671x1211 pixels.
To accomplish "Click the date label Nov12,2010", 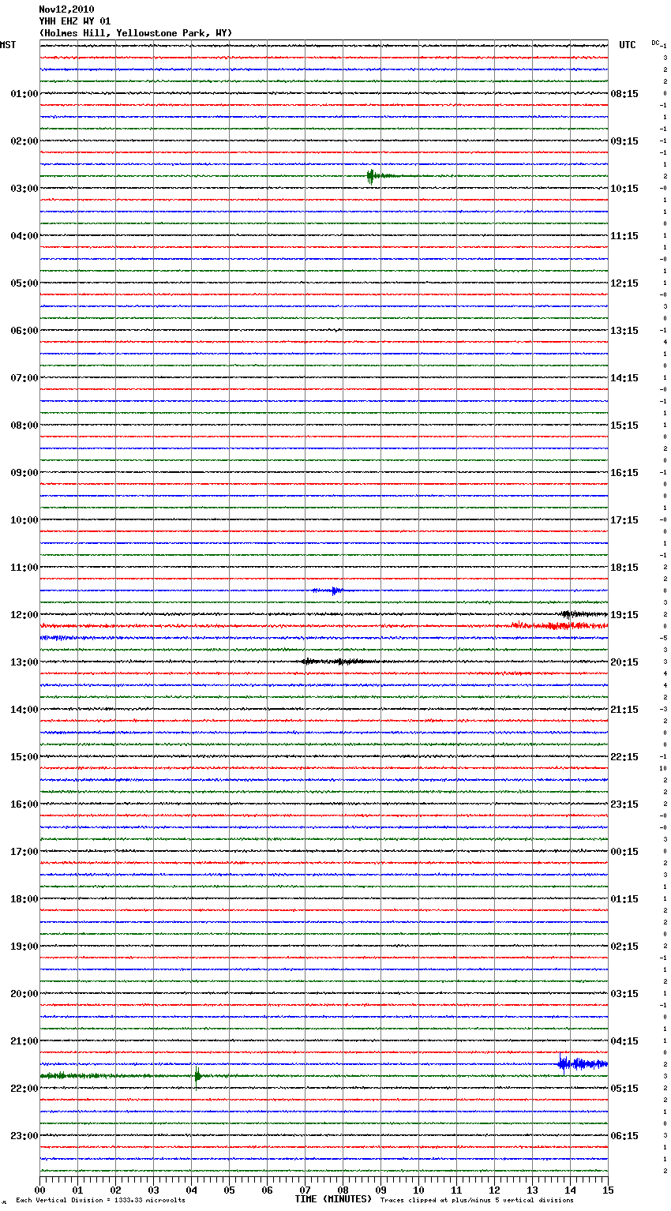I will 66,9.
